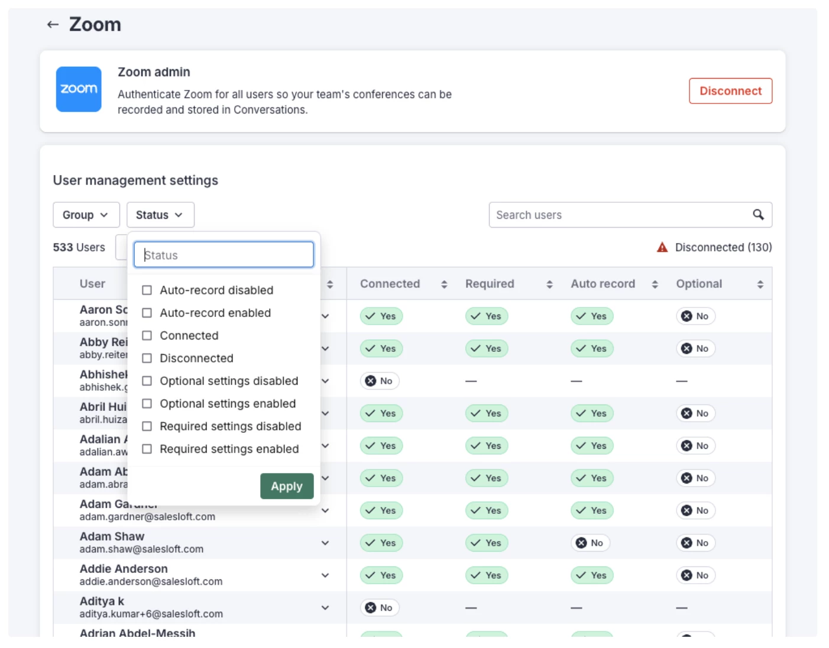Sort by the Connected column arrows
829x648 pixels.
click(x=444, y=284)
